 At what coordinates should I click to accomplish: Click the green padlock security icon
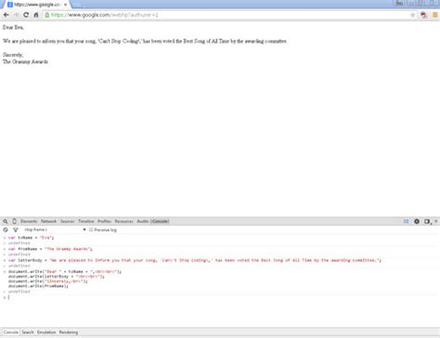[x=47, y=15]
